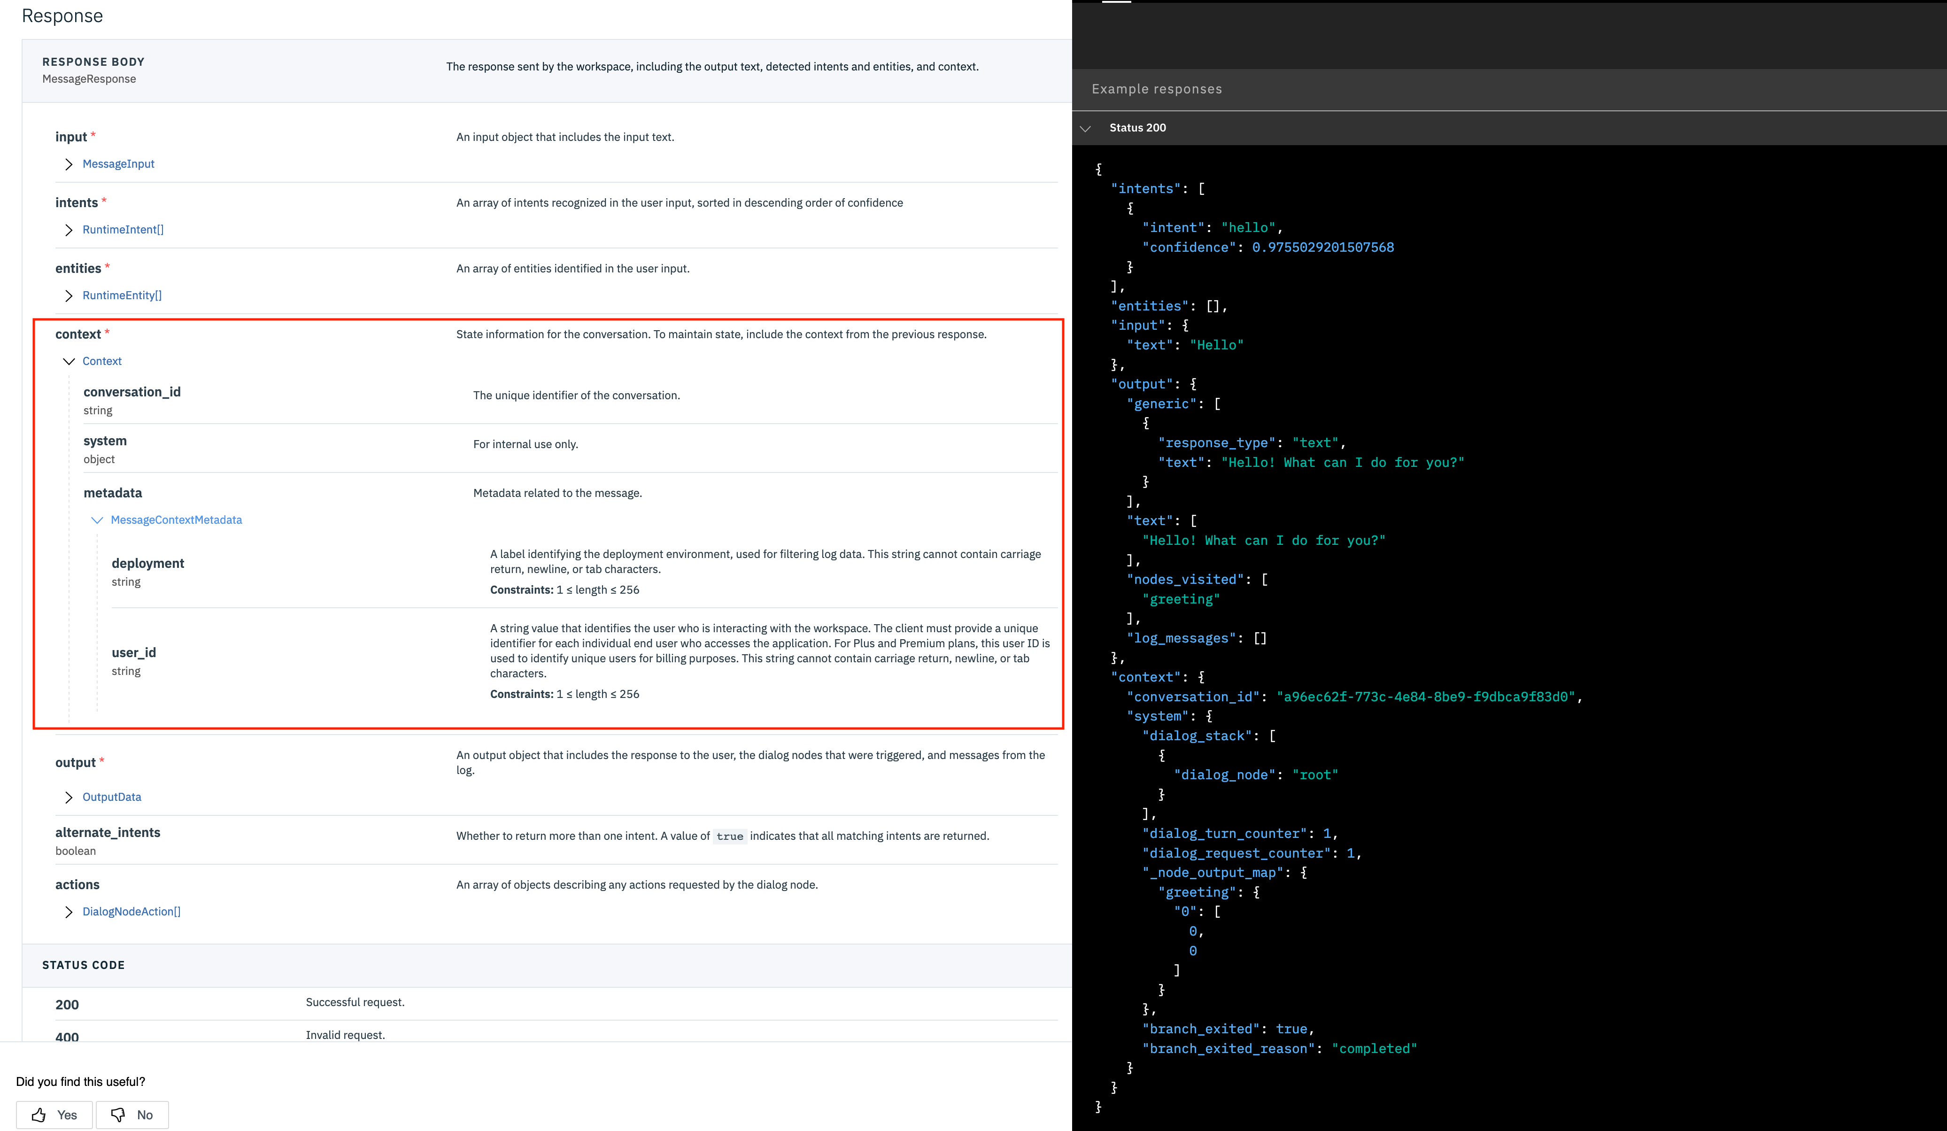Open the MessageInput schema link
This screenshot has height=1131, width=1947.
click(x=119, y=164)
